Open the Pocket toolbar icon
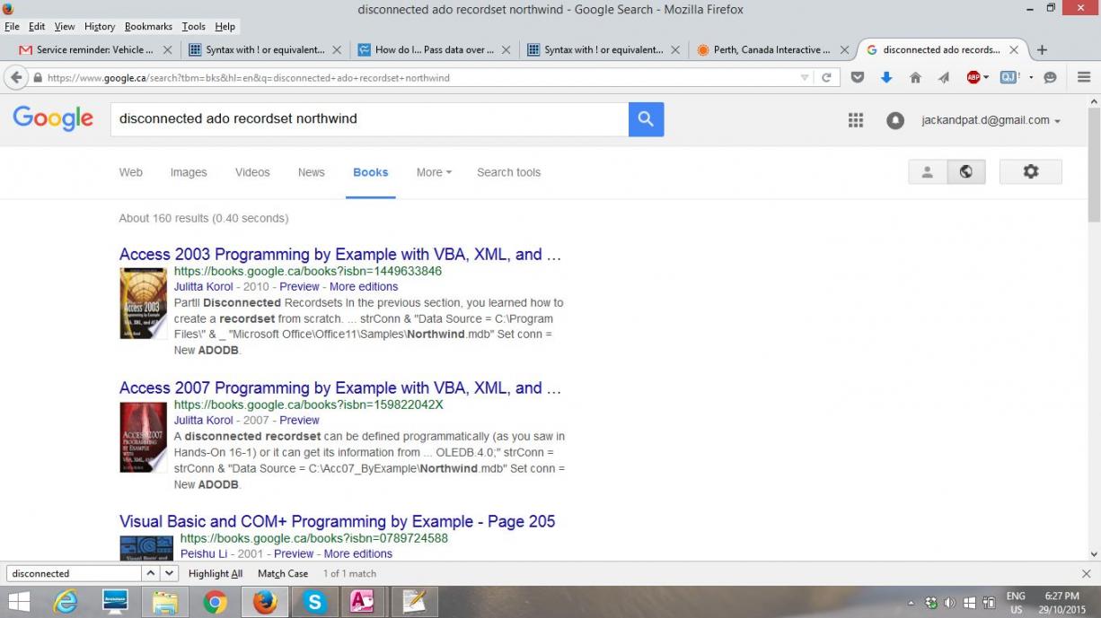 pyautogui.click(x=858, y=78)
